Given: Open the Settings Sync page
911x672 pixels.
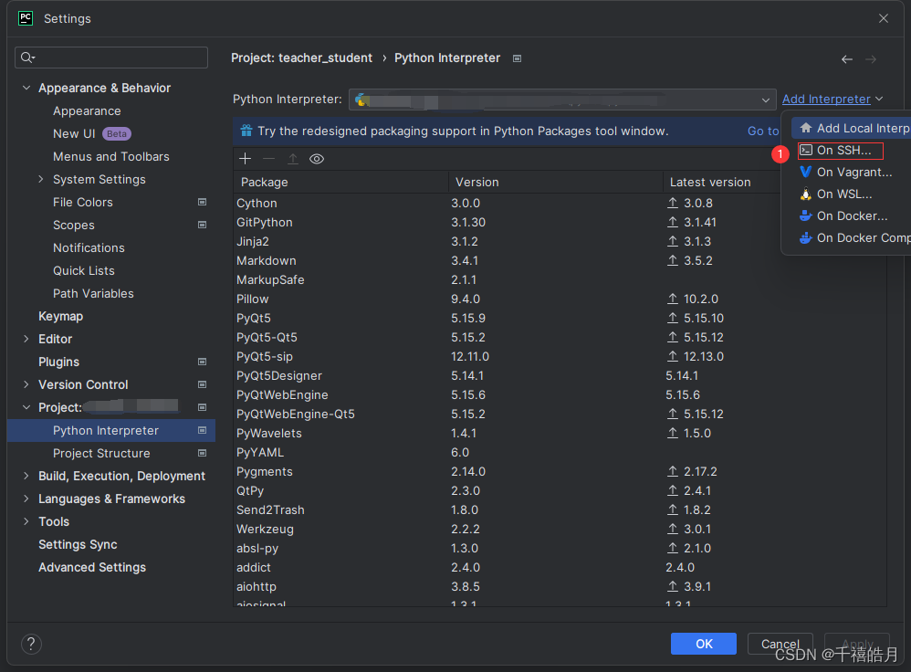Looking at the screenshot, I should click(78, 545).
